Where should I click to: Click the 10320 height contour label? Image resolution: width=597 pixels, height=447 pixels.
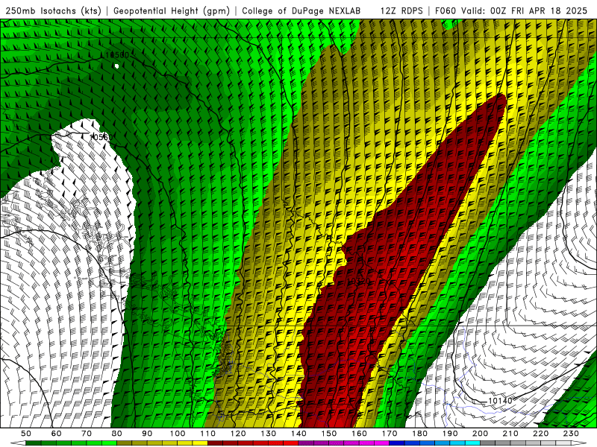(x=358, y=282)
